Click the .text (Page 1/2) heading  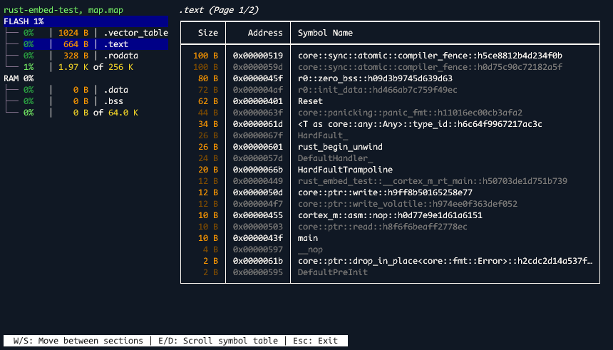pos(219,10)
